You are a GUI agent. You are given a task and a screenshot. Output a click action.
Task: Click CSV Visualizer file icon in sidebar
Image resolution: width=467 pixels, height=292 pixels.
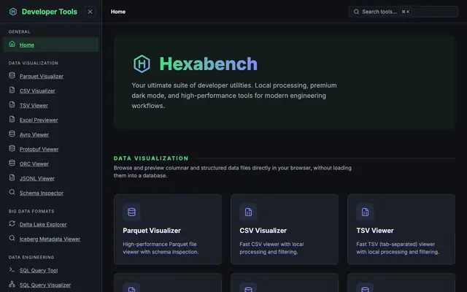point(12,90)
